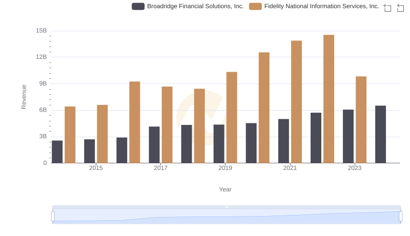Screen dimensions: 410x236
Task: Click the 6B y-axis label
Action: pos(43,110)
